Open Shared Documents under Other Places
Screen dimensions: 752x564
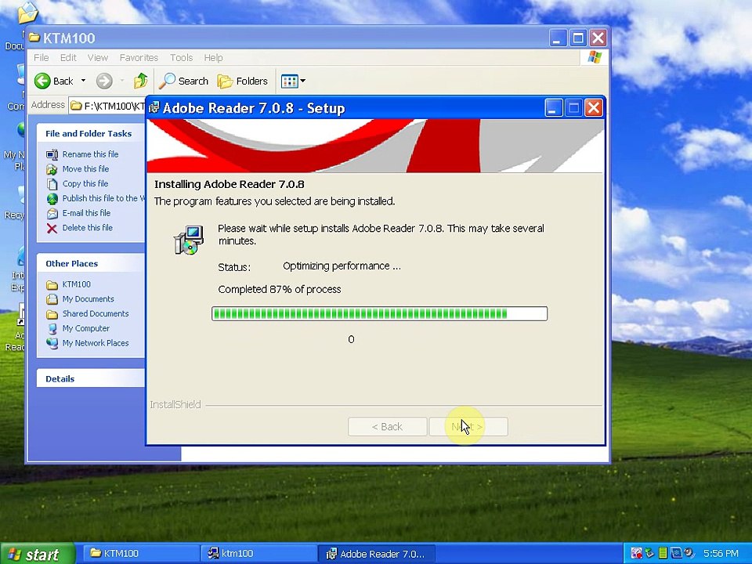tap(96, 313)
